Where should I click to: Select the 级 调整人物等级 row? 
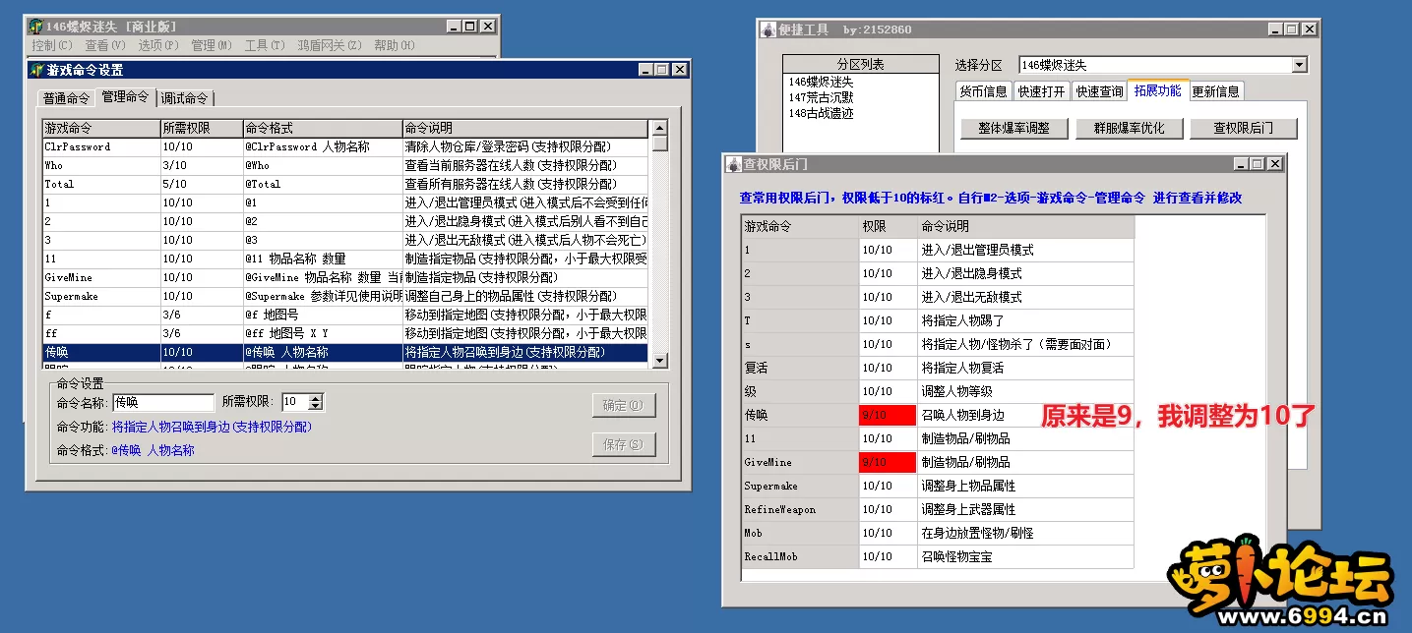[938, 391]
